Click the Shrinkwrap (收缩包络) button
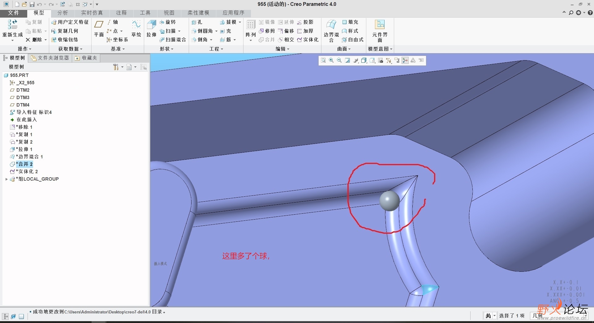594x323 pixels. pyautogui.click(x=65, y=40)
